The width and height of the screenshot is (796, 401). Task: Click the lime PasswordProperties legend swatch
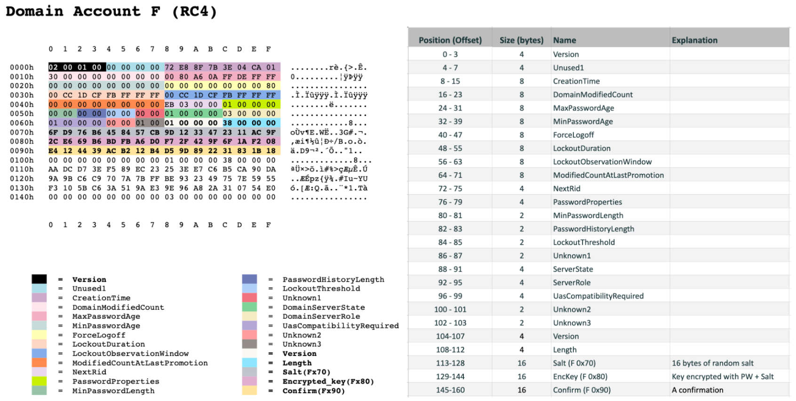click(39, 381)
